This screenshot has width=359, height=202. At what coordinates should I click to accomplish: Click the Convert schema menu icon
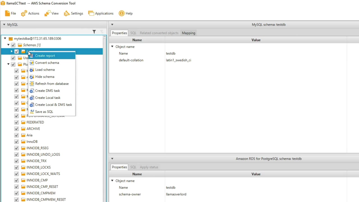coord(32,63)
